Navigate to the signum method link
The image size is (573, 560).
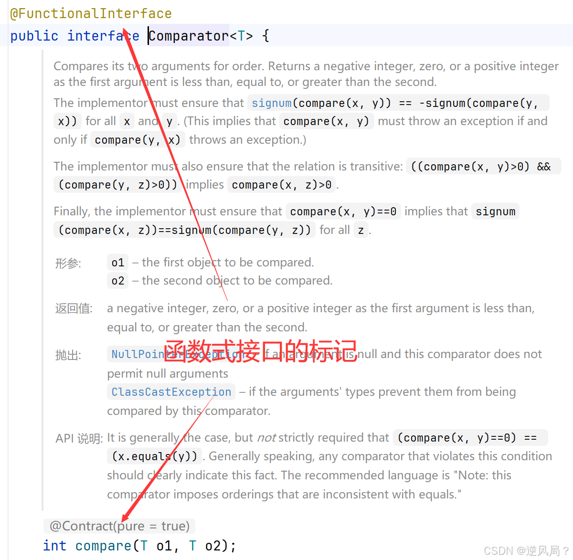click(x=271, y=103)
